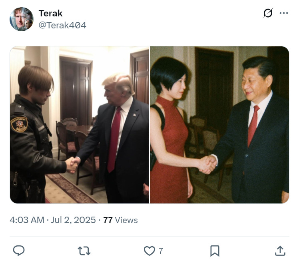Click the Jul 2, 2025 date

coord(73,220)
